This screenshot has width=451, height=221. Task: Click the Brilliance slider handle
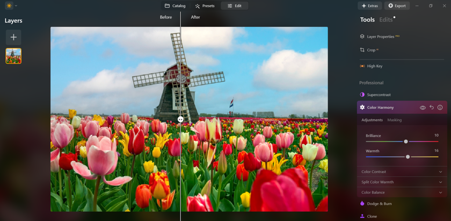click(x=405, y=141)
